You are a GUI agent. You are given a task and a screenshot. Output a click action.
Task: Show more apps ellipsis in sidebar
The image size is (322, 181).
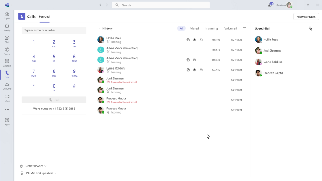coord(7,110)
